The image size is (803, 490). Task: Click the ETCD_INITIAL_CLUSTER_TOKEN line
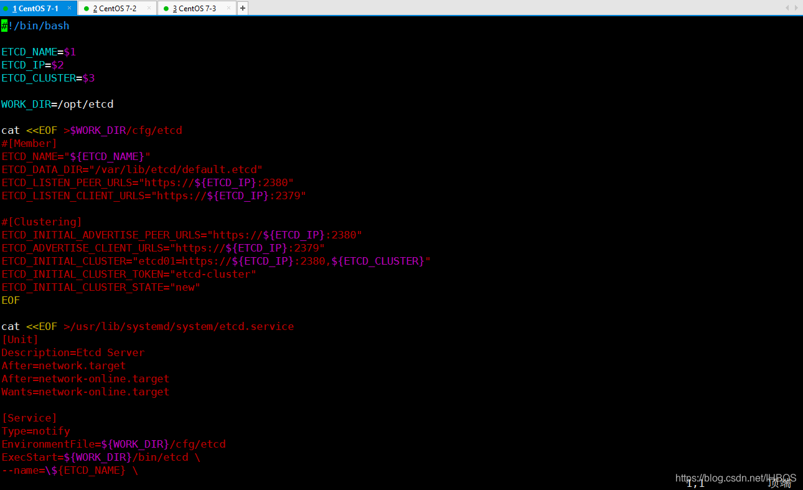coord(129,274)
